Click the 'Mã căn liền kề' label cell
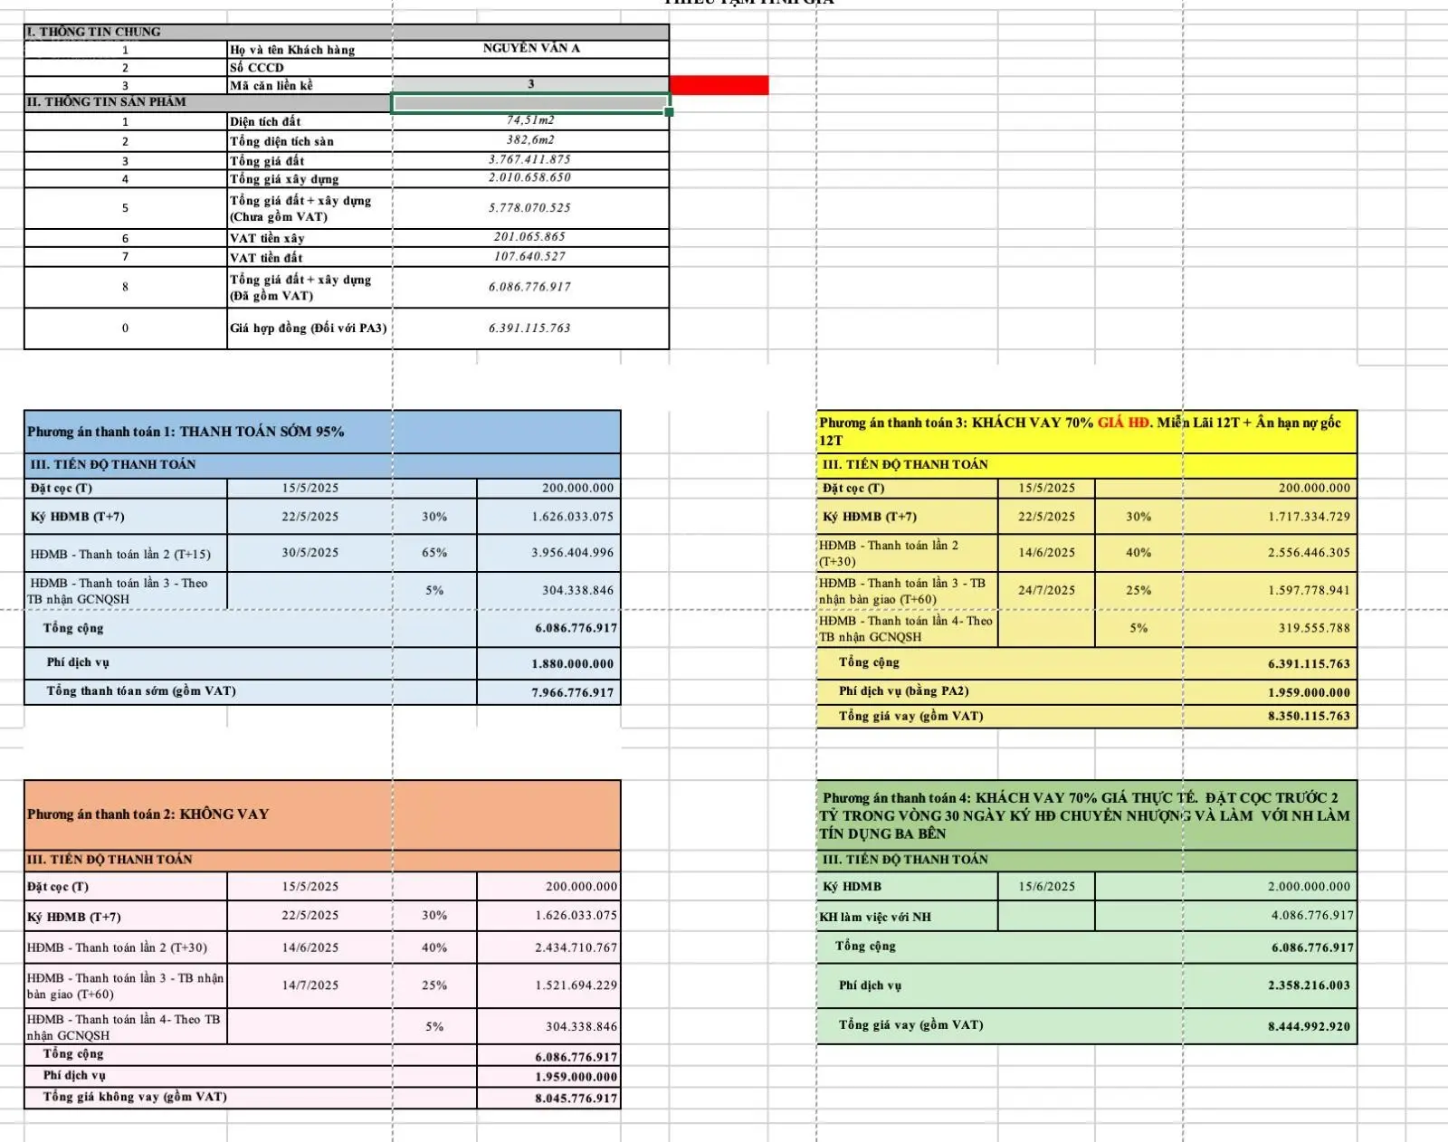 [x=310, y=85]
